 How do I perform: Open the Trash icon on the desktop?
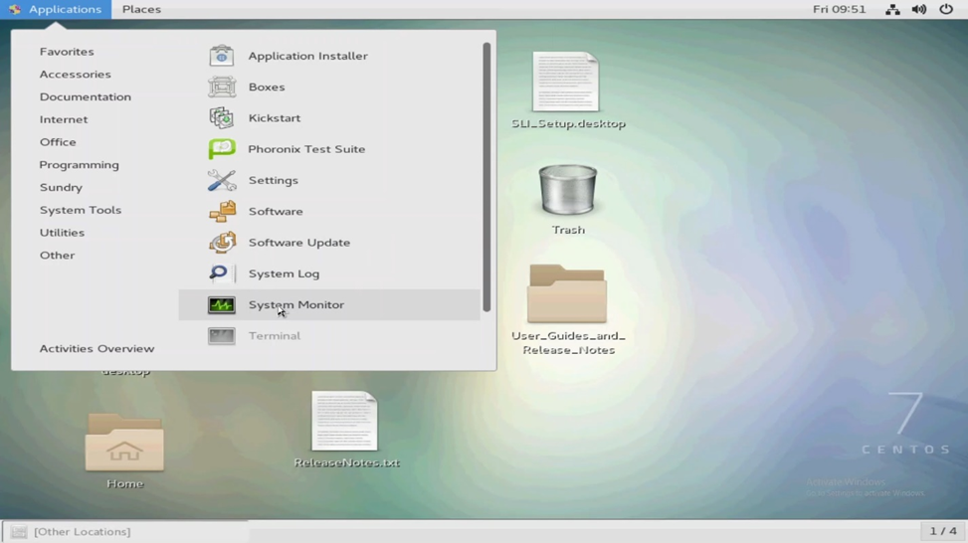pyautogui.click(x=568, y=192)
